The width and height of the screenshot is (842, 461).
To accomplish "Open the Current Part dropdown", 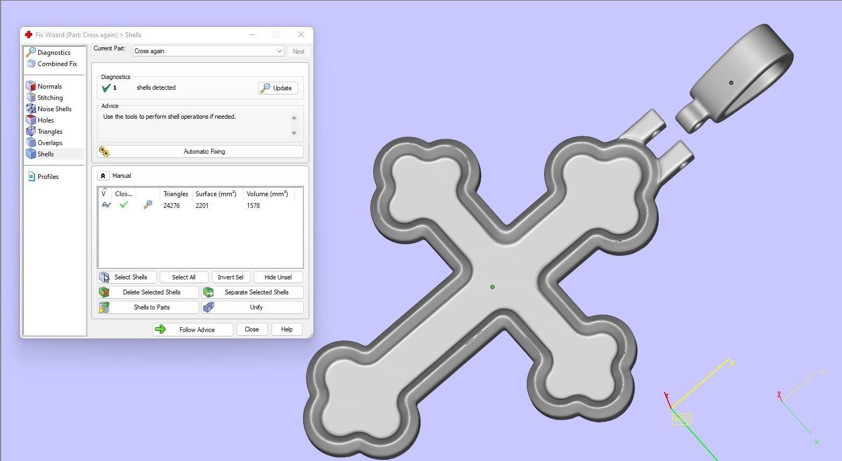I will (x=208, y=51).
